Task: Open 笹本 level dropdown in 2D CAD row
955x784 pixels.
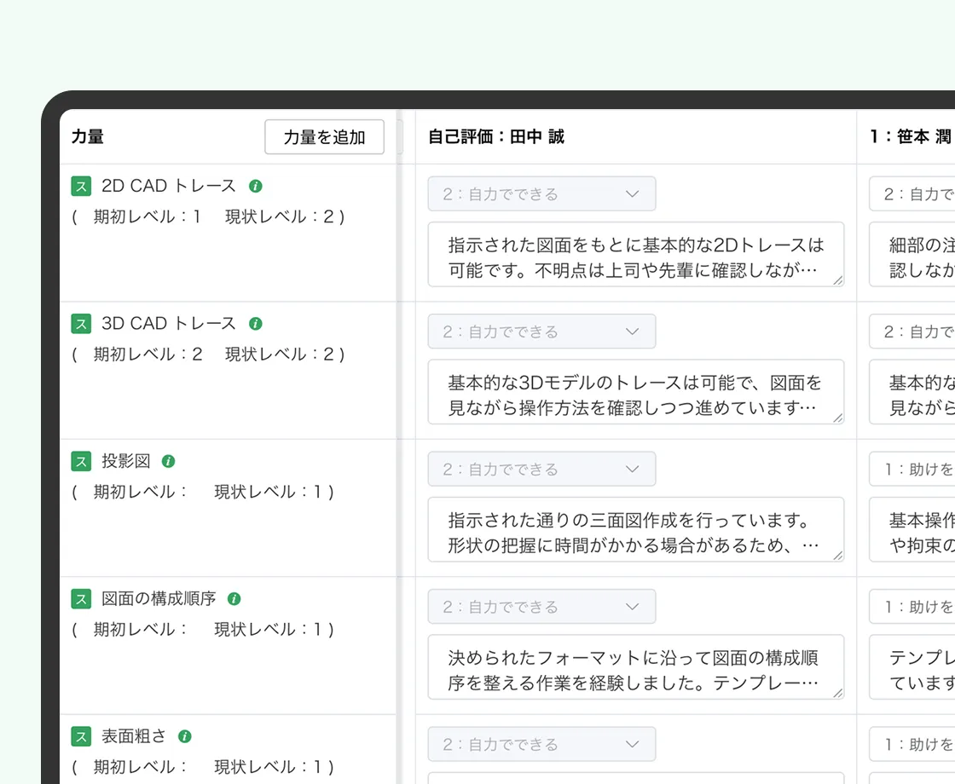Action: click(x=912, y=194)
